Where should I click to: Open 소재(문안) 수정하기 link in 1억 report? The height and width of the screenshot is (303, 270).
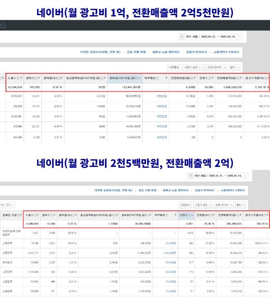(226, 52)
